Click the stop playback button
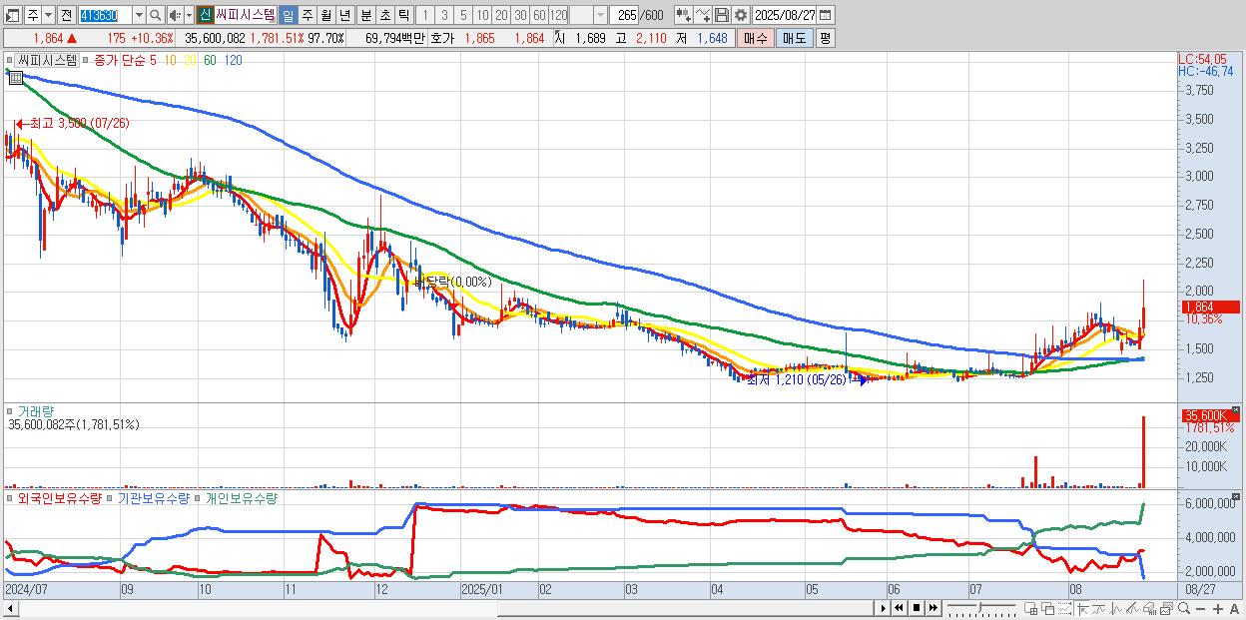 916,608
